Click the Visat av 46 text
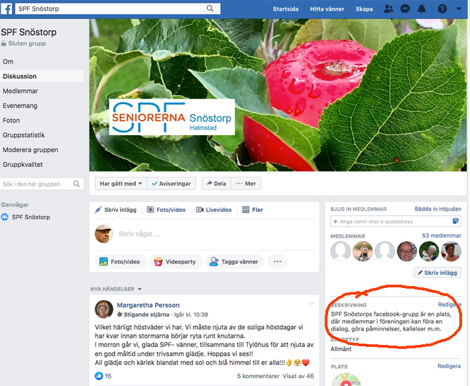Viewport: 470px width, 386px height. [x=298, y=376]
